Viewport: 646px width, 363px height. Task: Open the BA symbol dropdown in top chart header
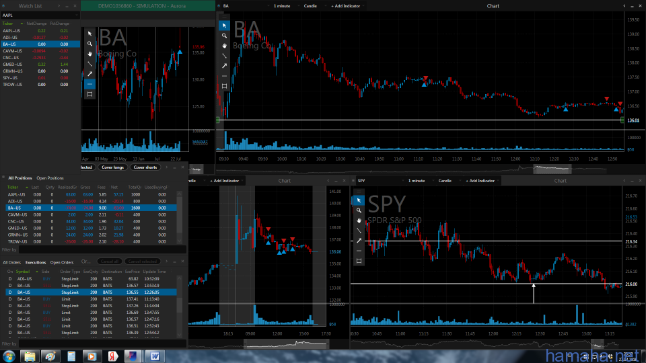246,6
